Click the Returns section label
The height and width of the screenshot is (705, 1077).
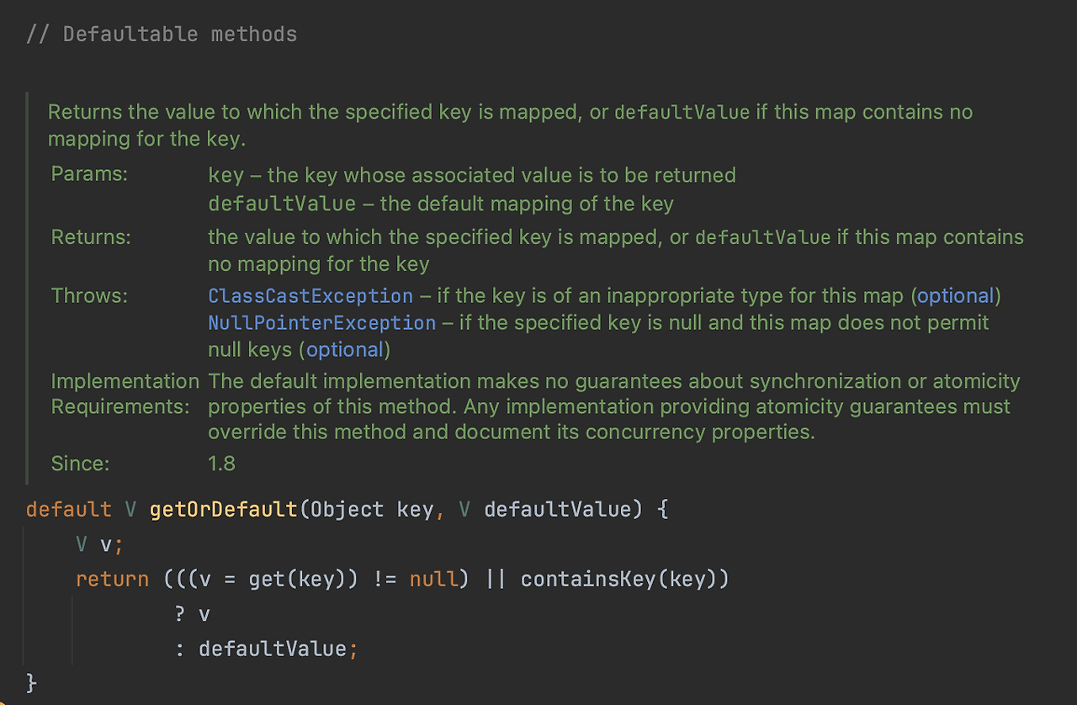point(91,237)
